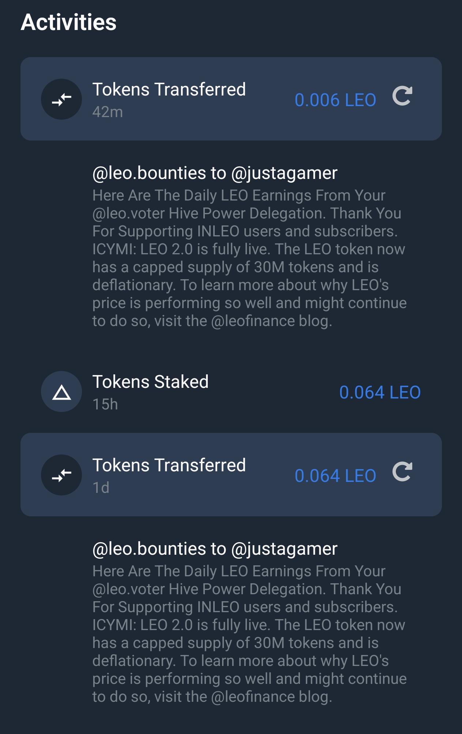Image resolution: width=462 pixels, height=734 pixels.
Task: Expand the 1d Tokens Transferred title
Action: coord(169,465)
